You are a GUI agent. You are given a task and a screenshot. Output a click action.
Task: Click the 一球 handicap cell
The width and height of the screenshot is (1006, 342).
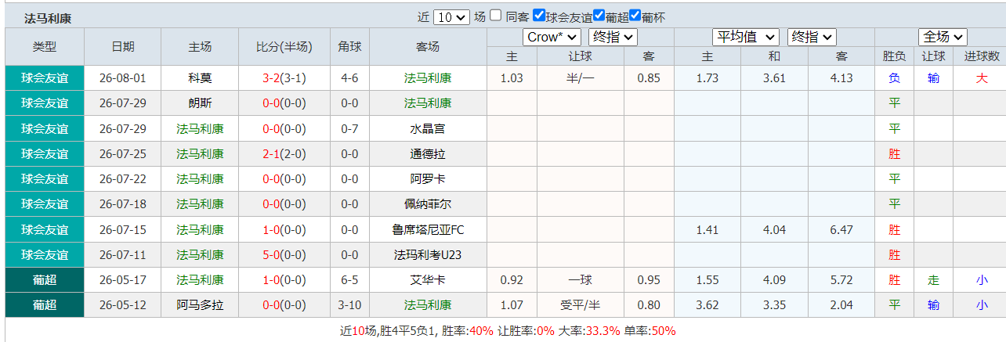[x=580, y=279]
